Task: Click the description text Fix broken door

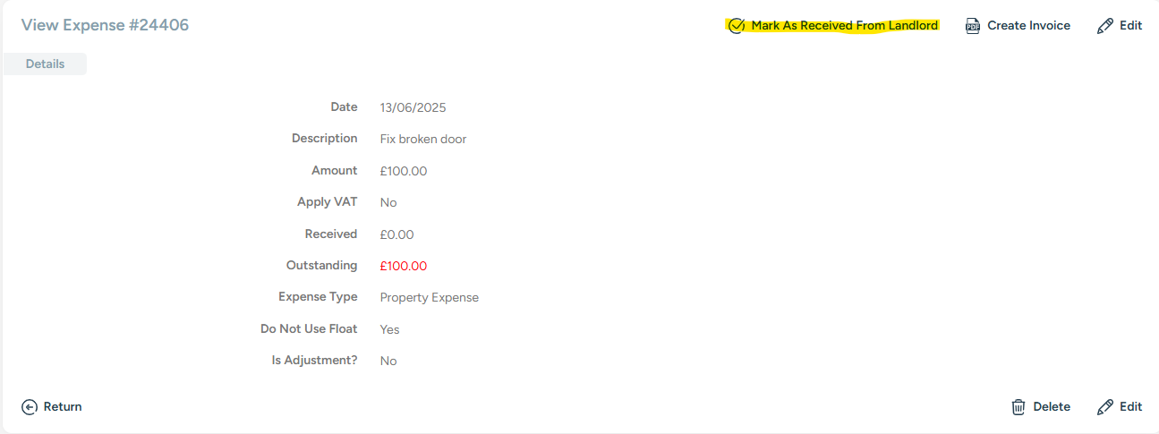Action: (423, 140)
